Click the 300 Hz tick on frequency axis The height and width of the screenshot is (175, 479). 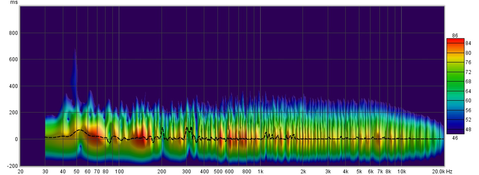[x=187, y=172]
